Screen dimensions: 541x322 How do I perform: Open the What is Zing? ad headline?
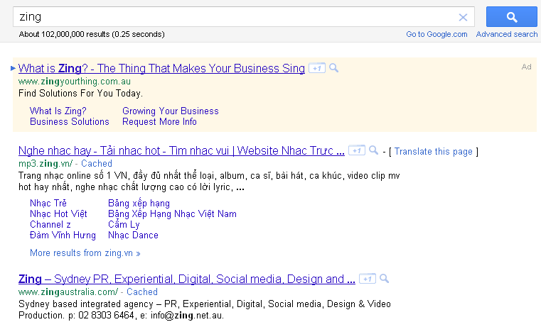[x=161, y=68]
